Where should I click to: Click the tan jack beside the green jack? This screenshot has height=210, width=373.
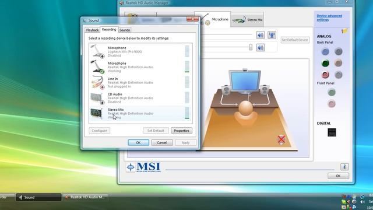pyautogui.click(x=339, y=63)
